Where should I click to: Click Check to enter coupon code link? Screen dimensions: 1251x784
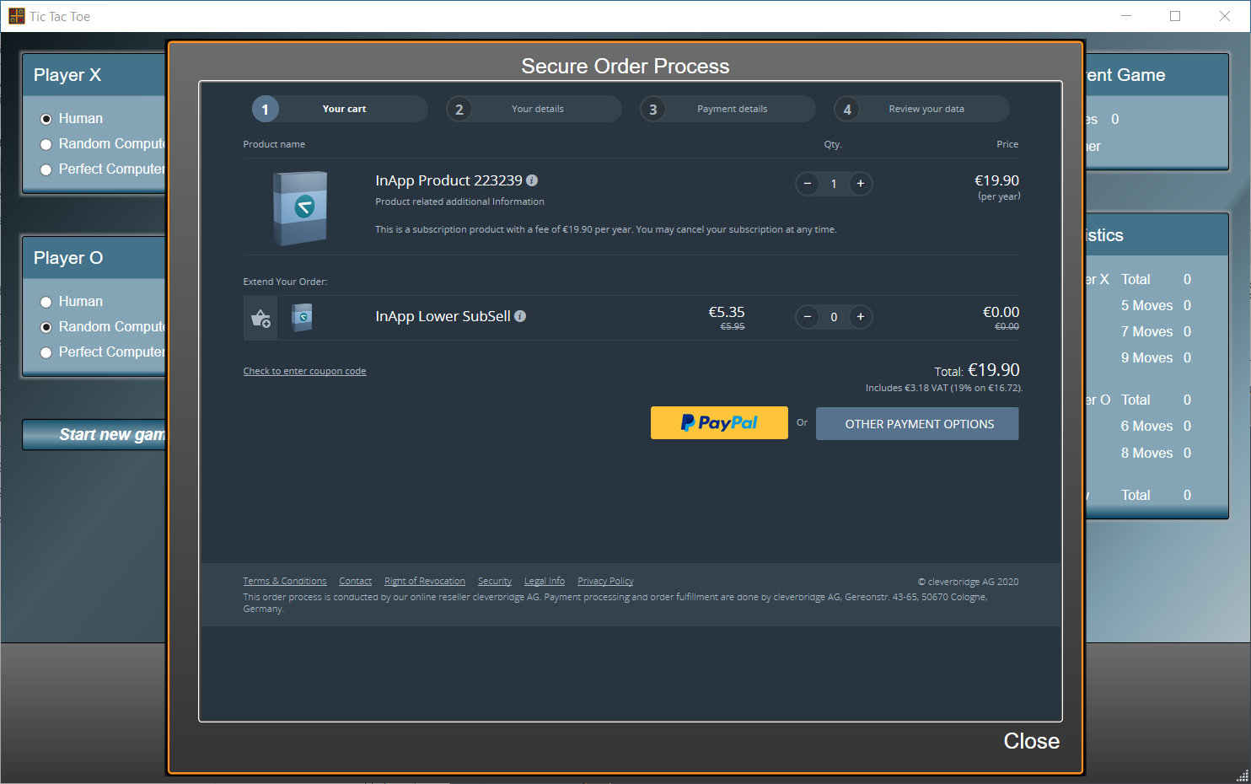click(304, 371)
